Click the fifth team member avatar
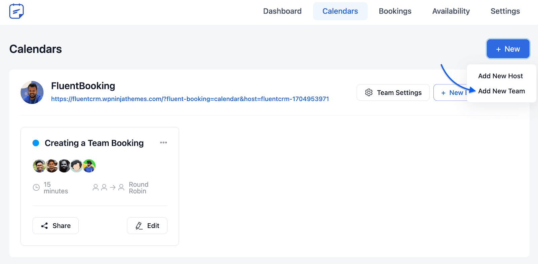Viewport: 538px width, 264px height. (89, 166)
